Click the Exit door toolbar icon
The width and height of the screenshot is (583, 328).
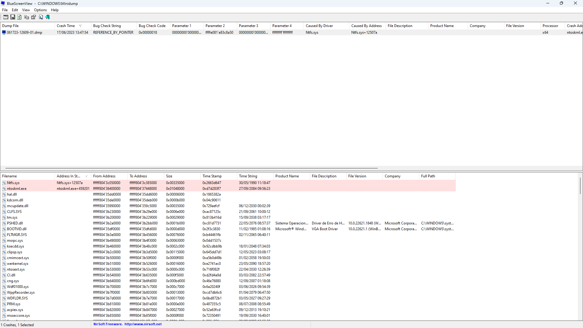point(48,17)
